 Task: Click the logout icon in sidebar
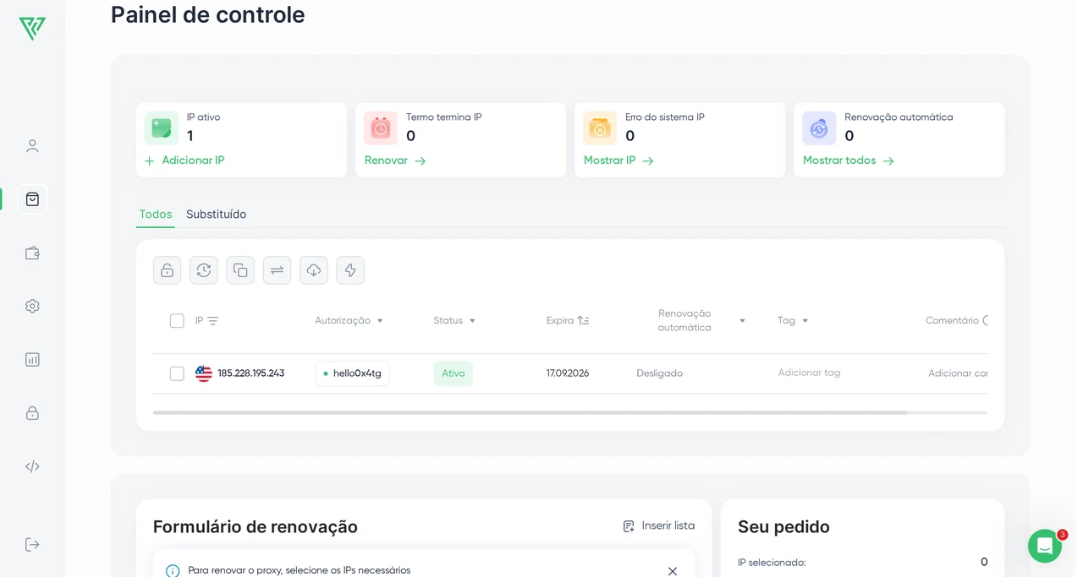pos(32,544)
